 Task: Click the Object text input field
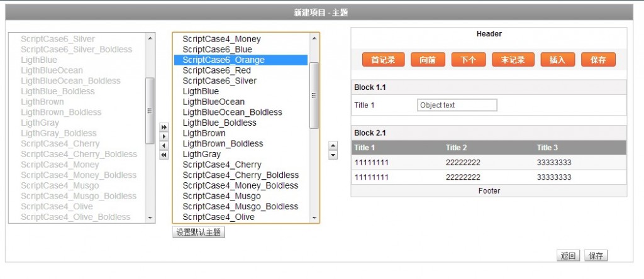point(457,105)
